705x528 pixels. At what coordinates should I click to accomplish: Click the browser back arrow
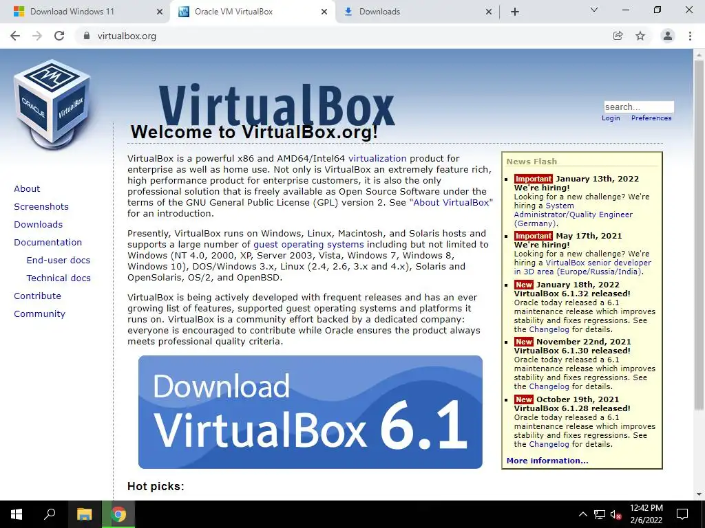tap(15, 36)
